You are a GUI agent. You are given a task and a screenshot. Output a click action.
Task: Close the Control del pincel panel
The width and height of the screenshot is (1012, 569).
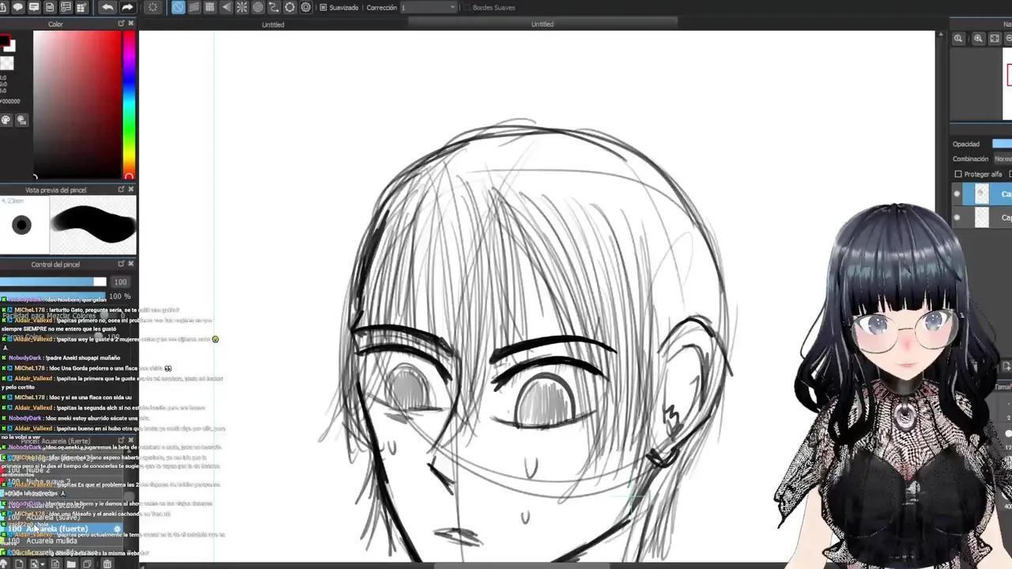click(131, 264)
